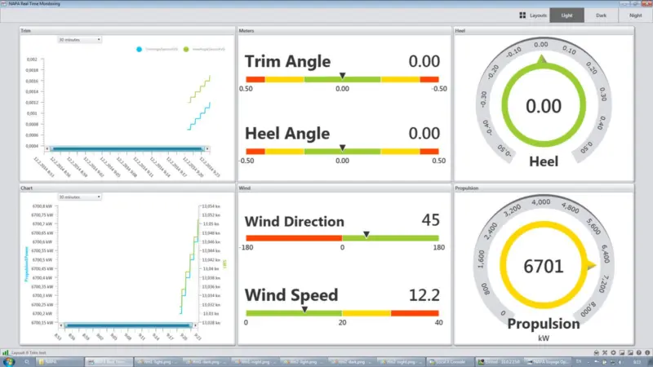This screenshot has width=653, height=367.
Task: Click the Trim chart horizontal range slider
Action: coord(127,148)
